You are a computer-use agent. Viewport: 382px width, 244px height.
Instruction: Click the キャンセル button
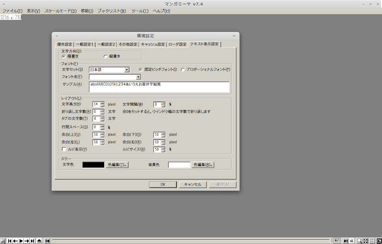point(193,185)
